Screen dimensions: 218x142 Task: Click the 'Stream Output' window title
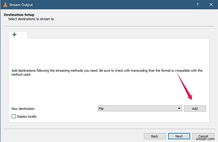pos(21,5)
